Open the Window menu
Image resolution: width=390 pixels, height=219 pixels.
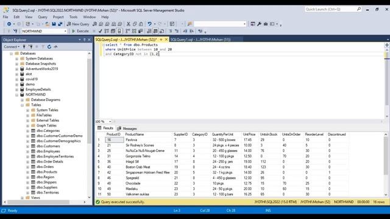pos(90,17)
